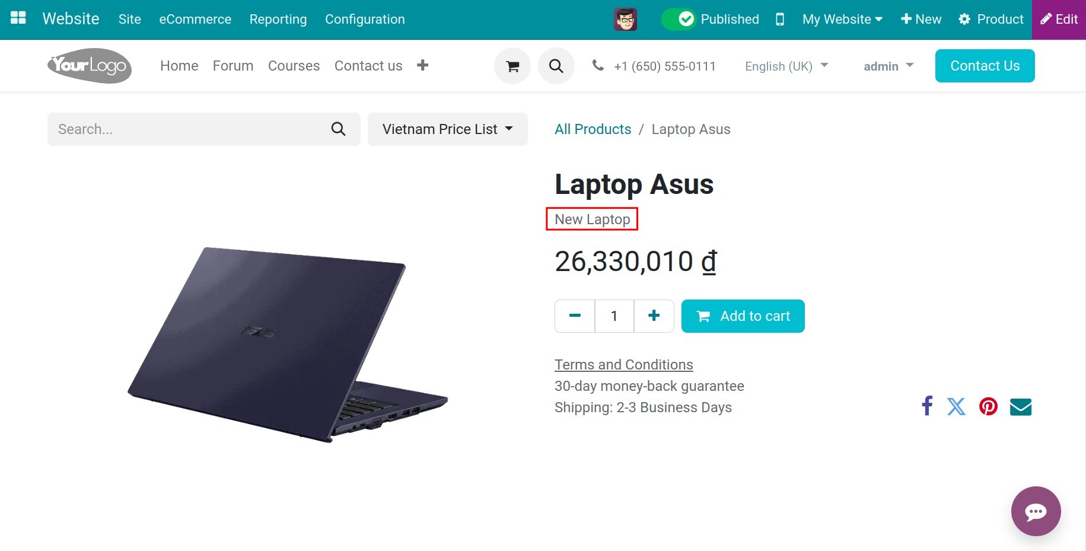
Task: Increase the quantity with the plus stepper
Action: coord(654,316)
